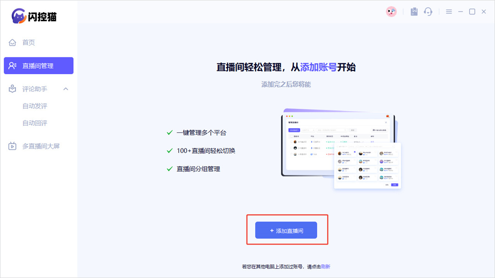The width and height of the screenshot is (495, 278).
Task: Click the pink user avatar
Action: (391, 11)
